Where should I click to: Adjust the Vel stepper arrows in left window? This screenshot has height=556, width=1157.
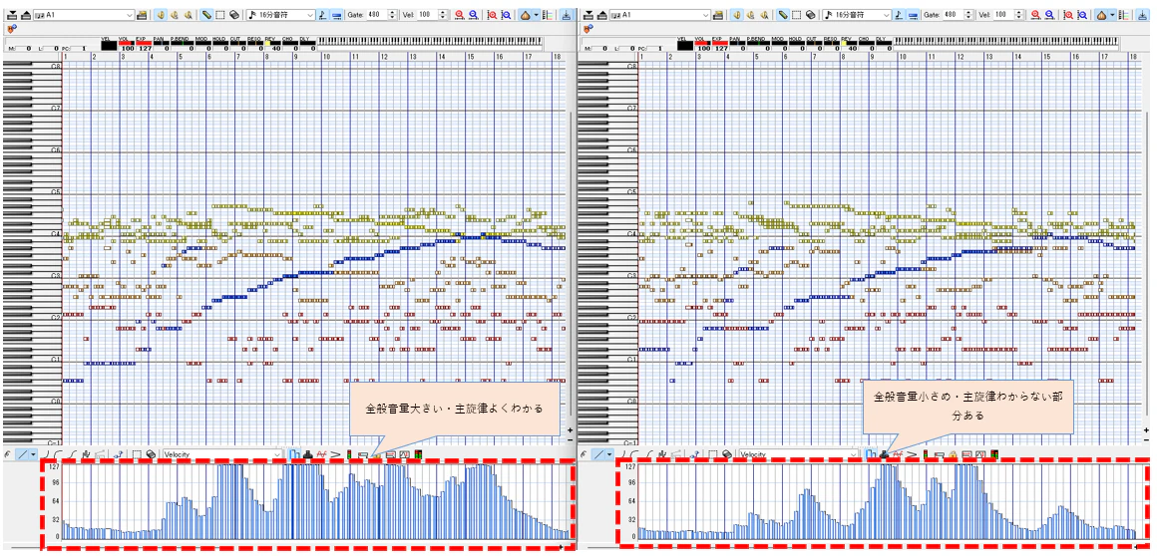443,15
